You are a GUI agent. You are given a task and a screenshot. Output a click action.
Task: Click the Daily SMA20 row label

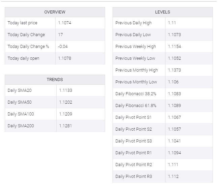click(x=20, y=90)
